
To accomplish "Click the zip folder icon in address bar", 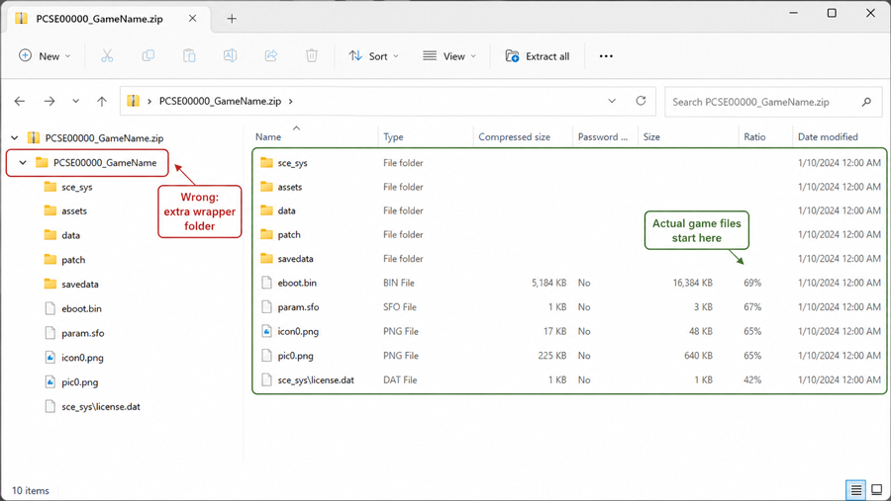I will pos(133,101).
